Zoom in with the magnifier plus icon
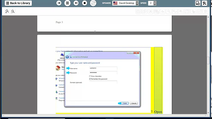The image size is (212, 119). (7, 11)
